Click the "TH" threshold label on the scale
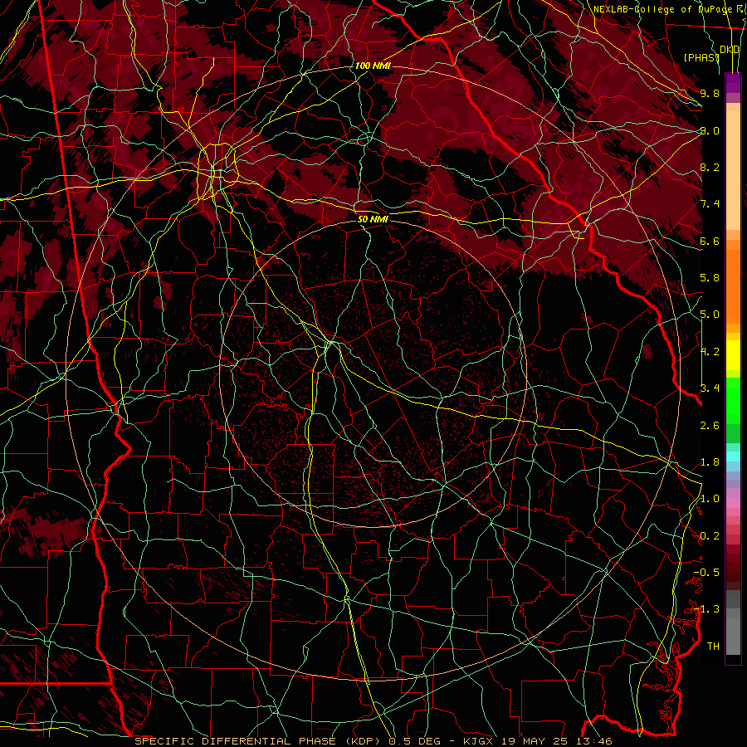Screen dimensions: 747x747 pos(713,647)
